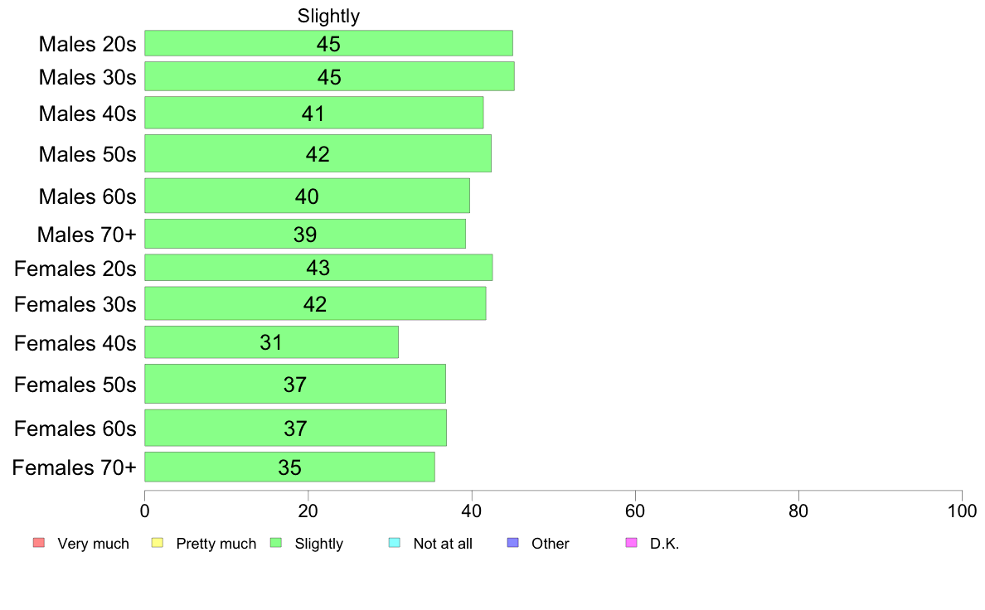This screenshot has width=985, height=610.
Task: Select the Males 60s bar
Action: coord(307,196)
